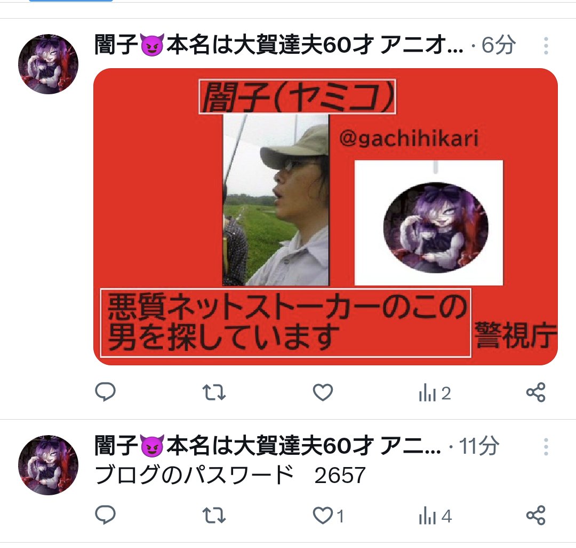Screen dimensions: 576x548
Task: View analytics showing 4 views
Action: (435, 516)
